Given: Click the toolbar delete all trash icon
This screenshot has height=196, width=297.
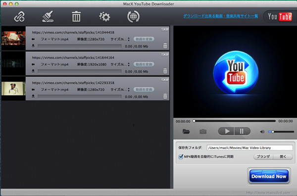Looking at the screenshot, I should (76, 17).
